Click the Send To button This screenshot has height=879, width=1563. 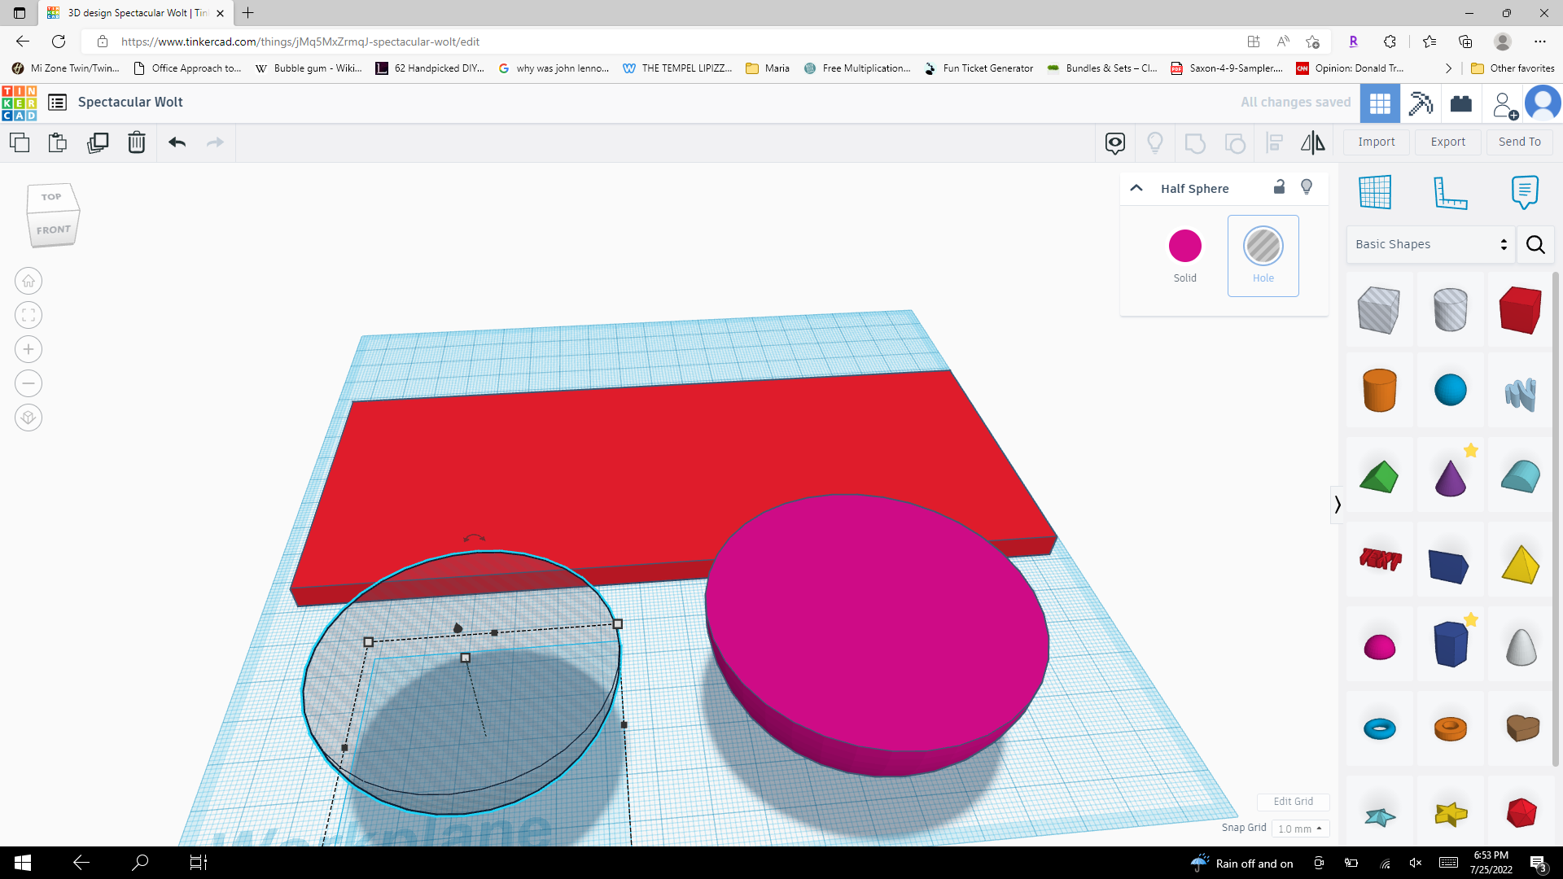(x=1520, y=142)
